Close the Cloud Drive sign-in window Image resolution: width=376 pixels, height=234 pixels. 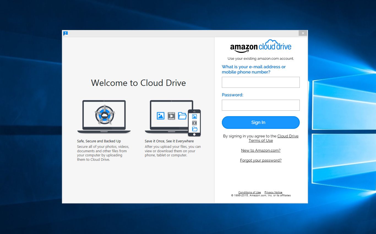[x=303, y=33]
